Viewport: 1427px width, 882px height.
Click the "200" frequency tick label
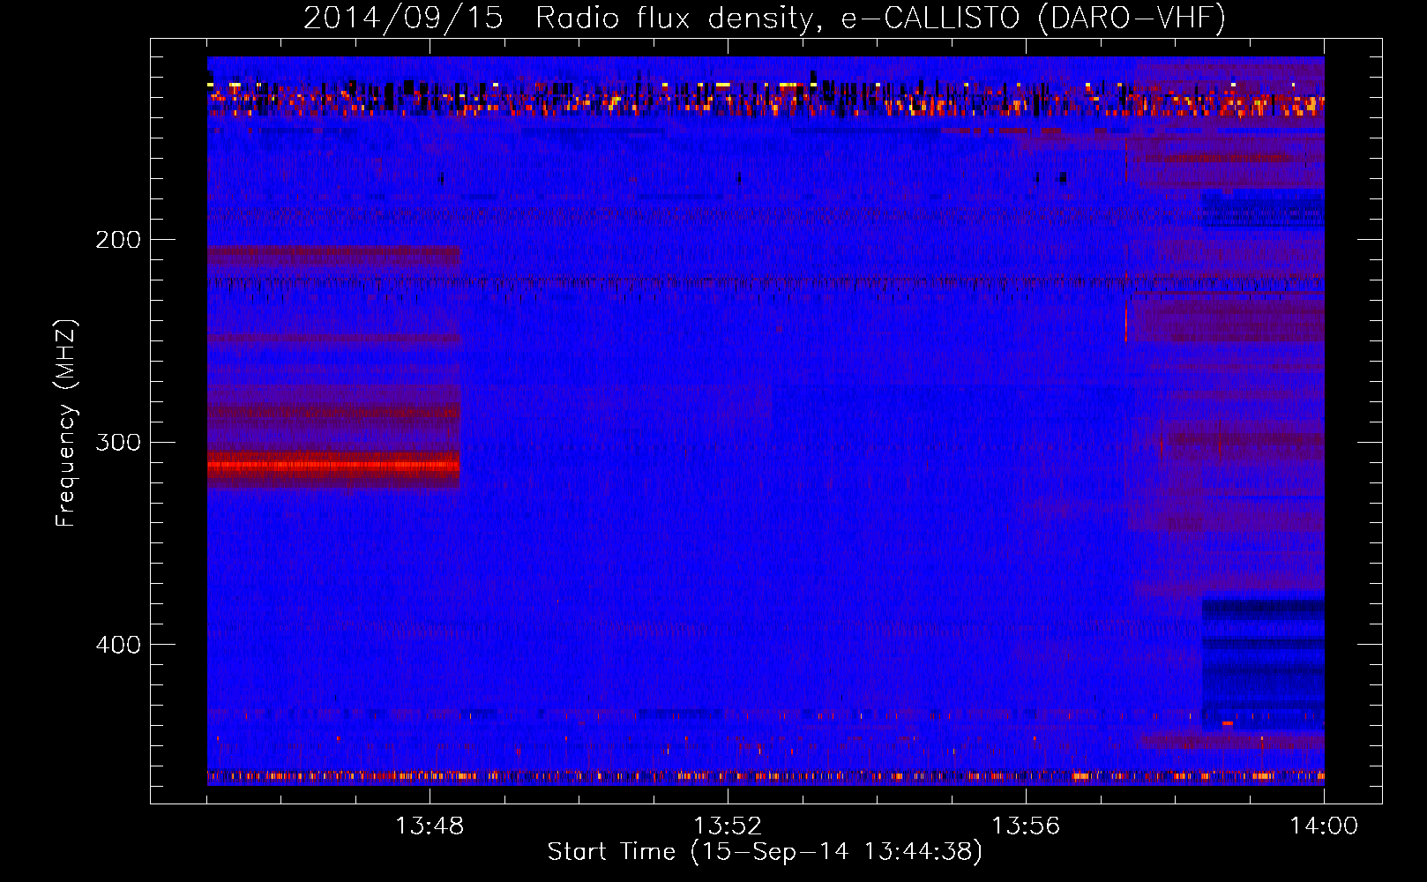118,240
